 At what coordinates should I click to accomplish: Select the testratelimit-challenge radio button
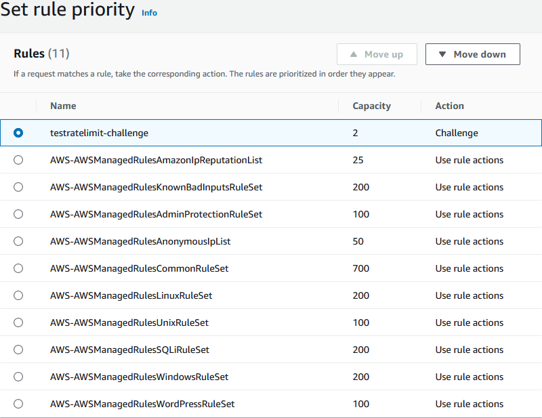(18, 133)
